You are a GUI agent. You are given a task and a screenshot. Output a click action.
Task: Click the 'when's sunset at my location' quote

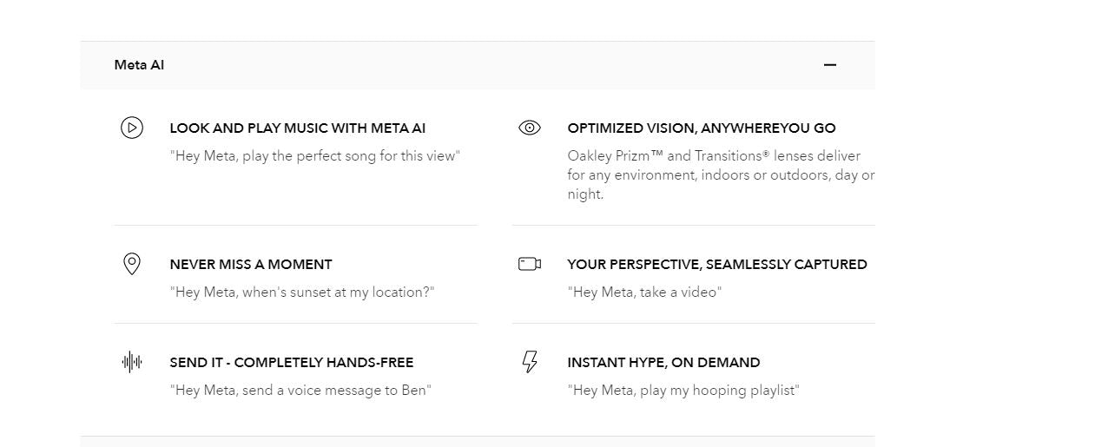[x=302, y=293]
